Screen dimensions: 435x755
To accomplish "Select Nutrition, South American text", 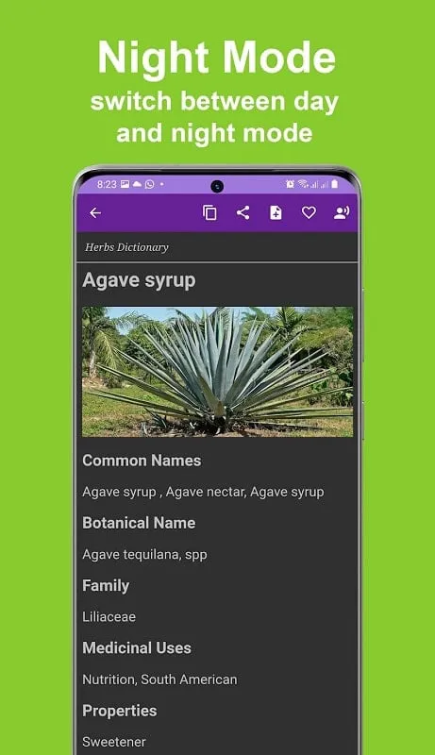I will [x=159, y=679].
